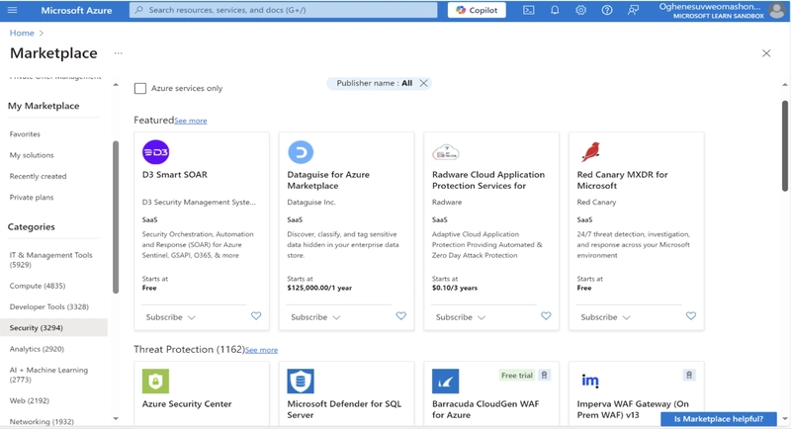The image size is (791, 429).
Task: Open Recently created in sidebar
Action: pos(38,176)
